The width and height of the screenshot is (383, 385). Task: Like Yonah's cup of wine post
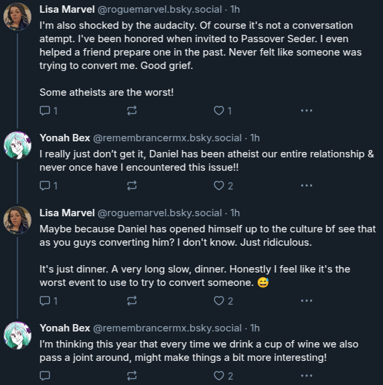[223, 376]
